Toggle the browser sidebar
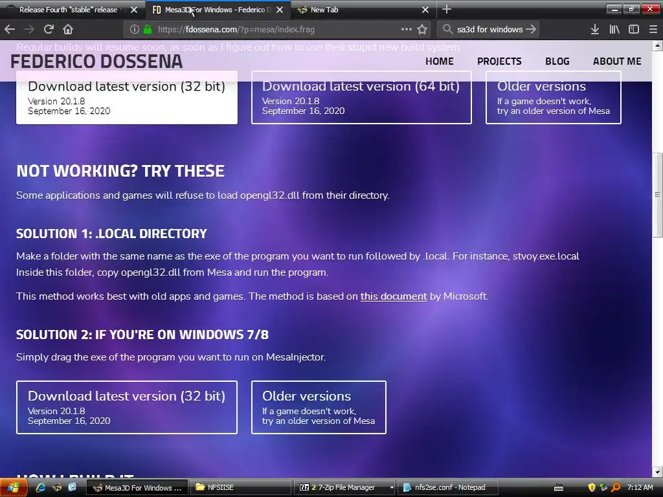This screenshot has width=663, height=497. click(x=634, y=29)
